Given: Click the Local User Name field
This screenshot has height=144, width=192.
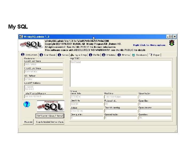Looking at the screenshot, I should click(x=43, y=72).
